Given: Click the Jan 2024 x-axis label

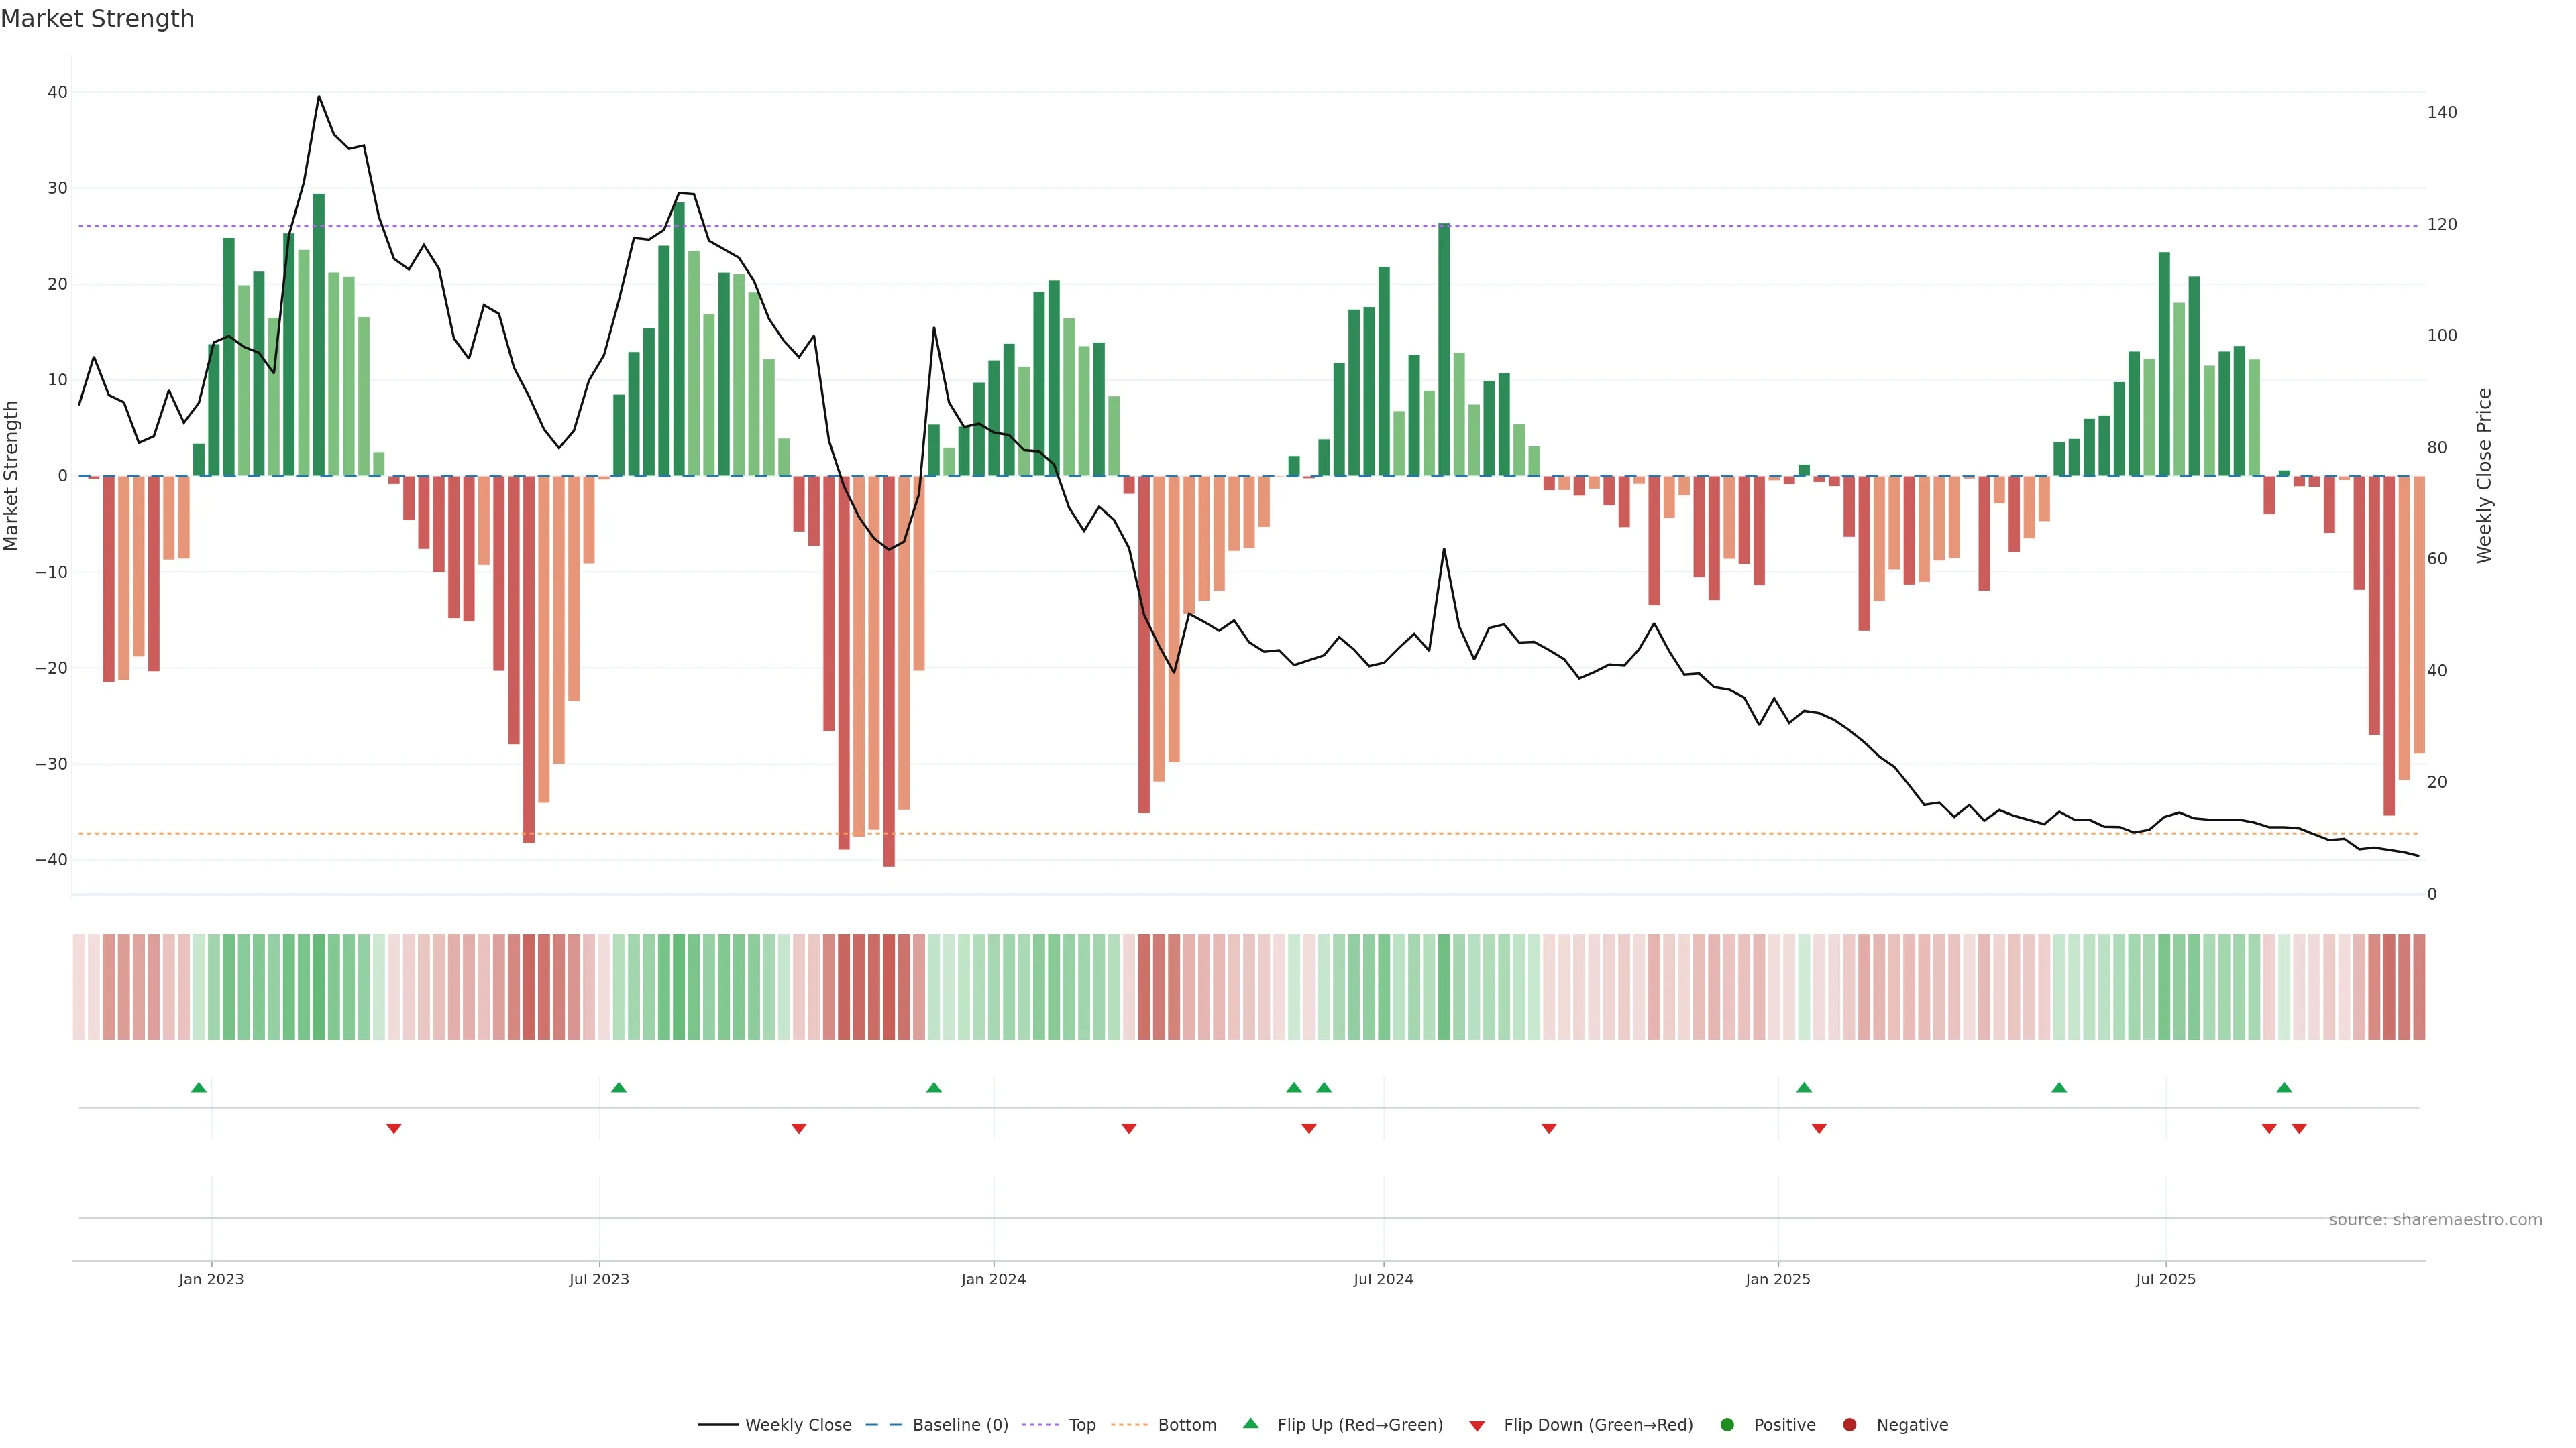Looking at the screenshot, I should point(993,1279).
